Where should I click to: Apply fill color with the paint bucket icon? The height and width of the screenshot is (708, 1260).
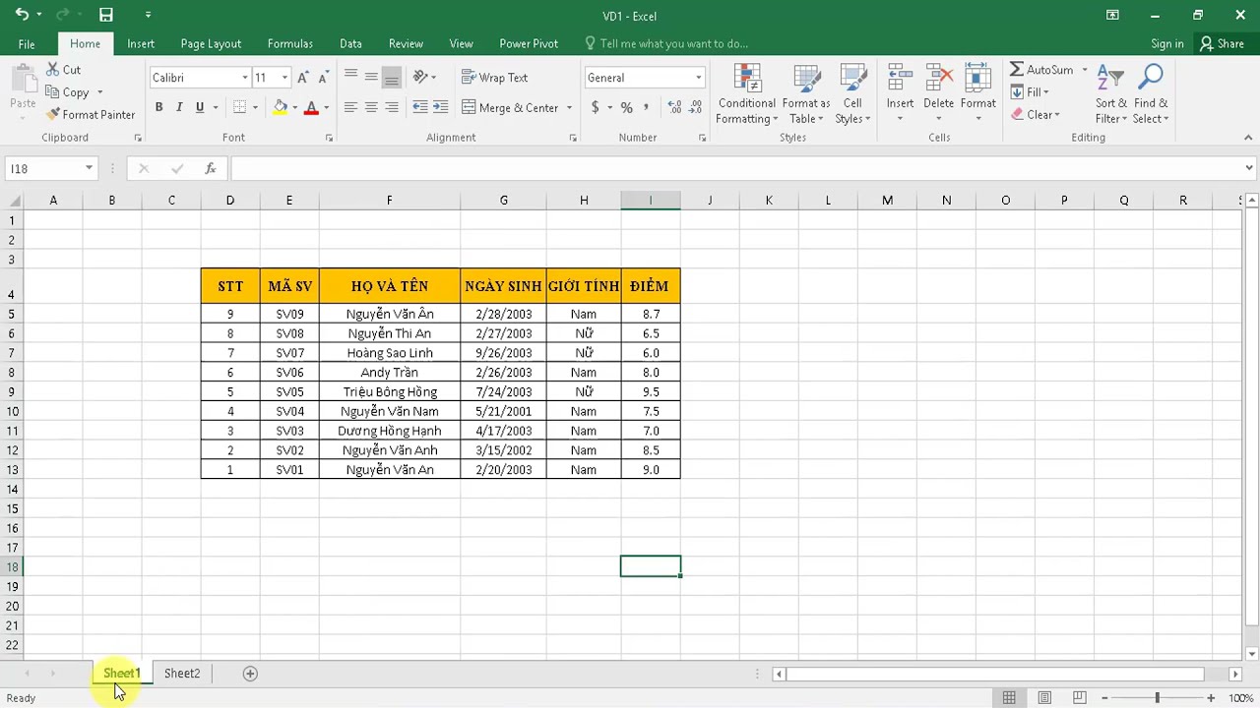(x=281, y=107)
